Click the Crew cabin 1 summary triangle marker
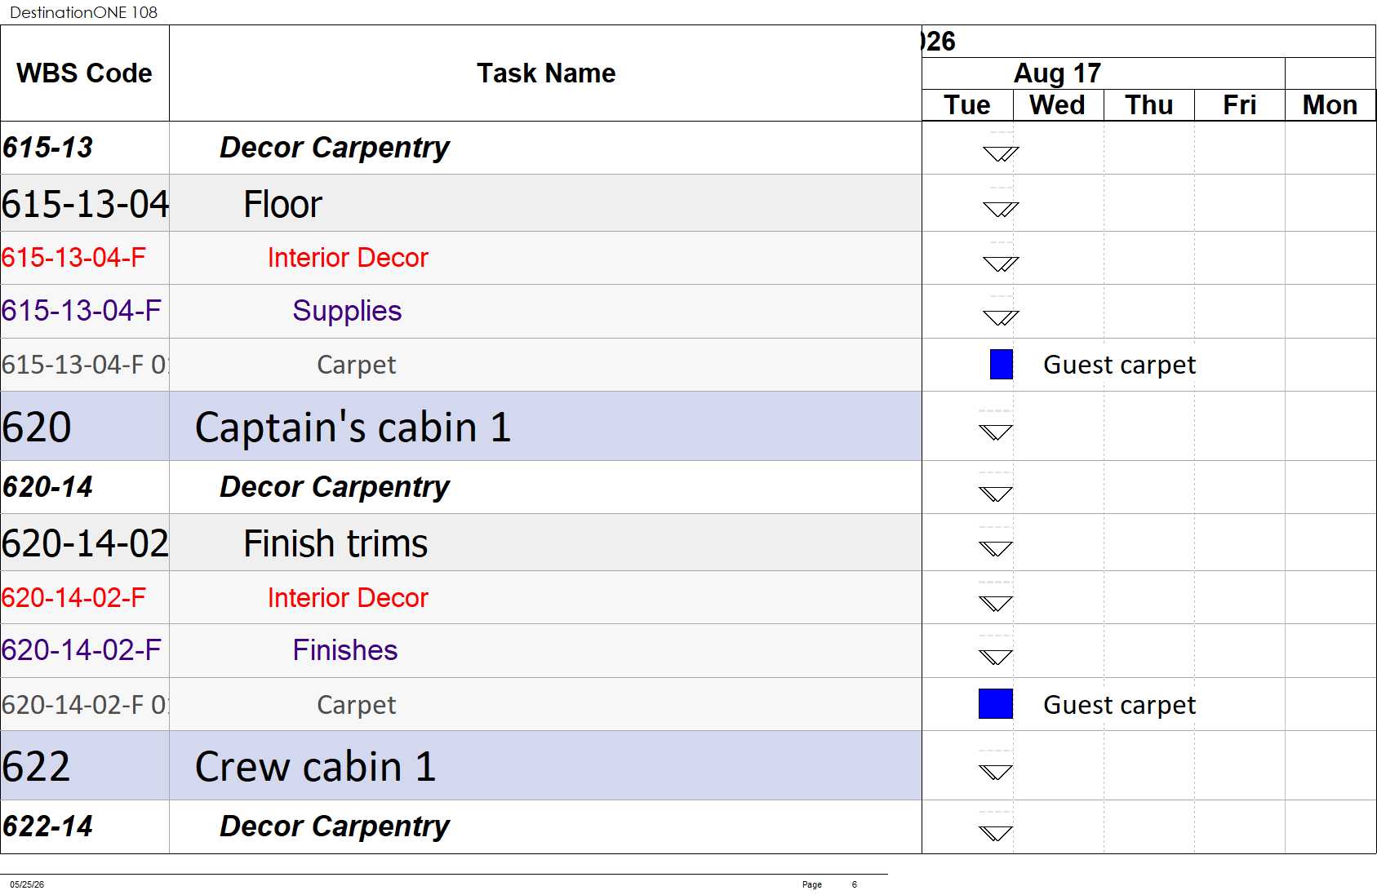Viewport: 1377px width, 895px height. (996, 772)
